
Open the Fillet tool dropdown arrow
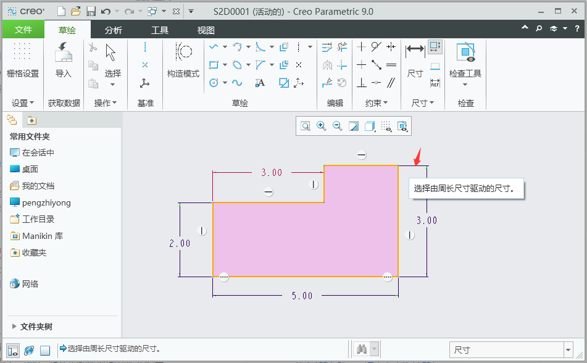click(x=272, y=47)
